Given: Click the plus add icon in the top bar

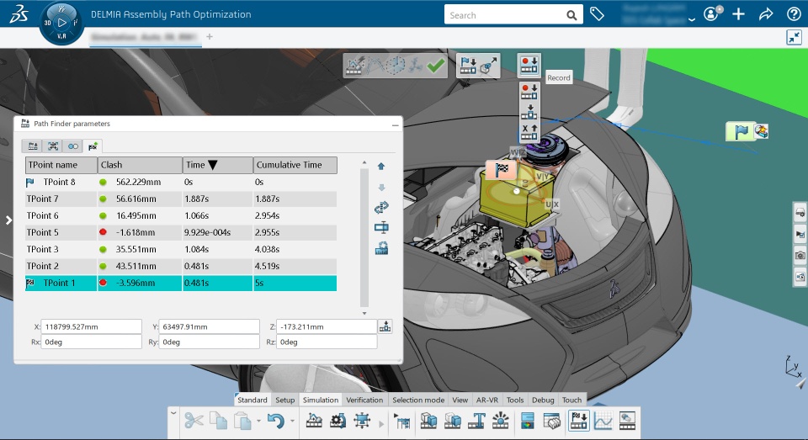Looking at the screenshot, I should tap(738, 14).
